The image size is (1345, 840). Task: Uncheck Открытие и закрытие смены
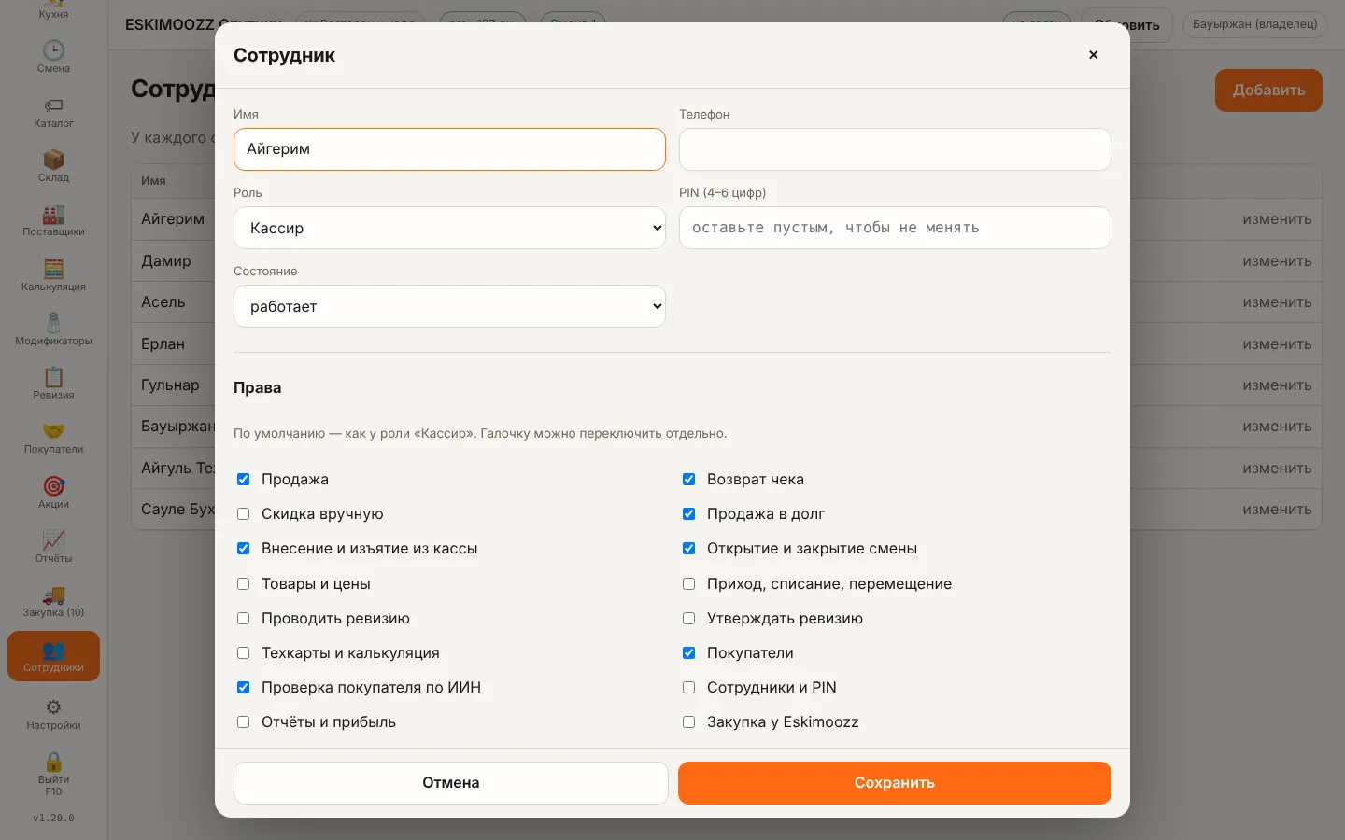(x=688, y=549)
